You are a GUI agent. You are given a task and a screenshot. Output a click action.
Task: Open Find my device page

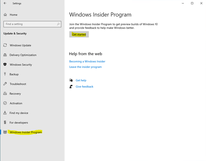(x=19, y=113)
